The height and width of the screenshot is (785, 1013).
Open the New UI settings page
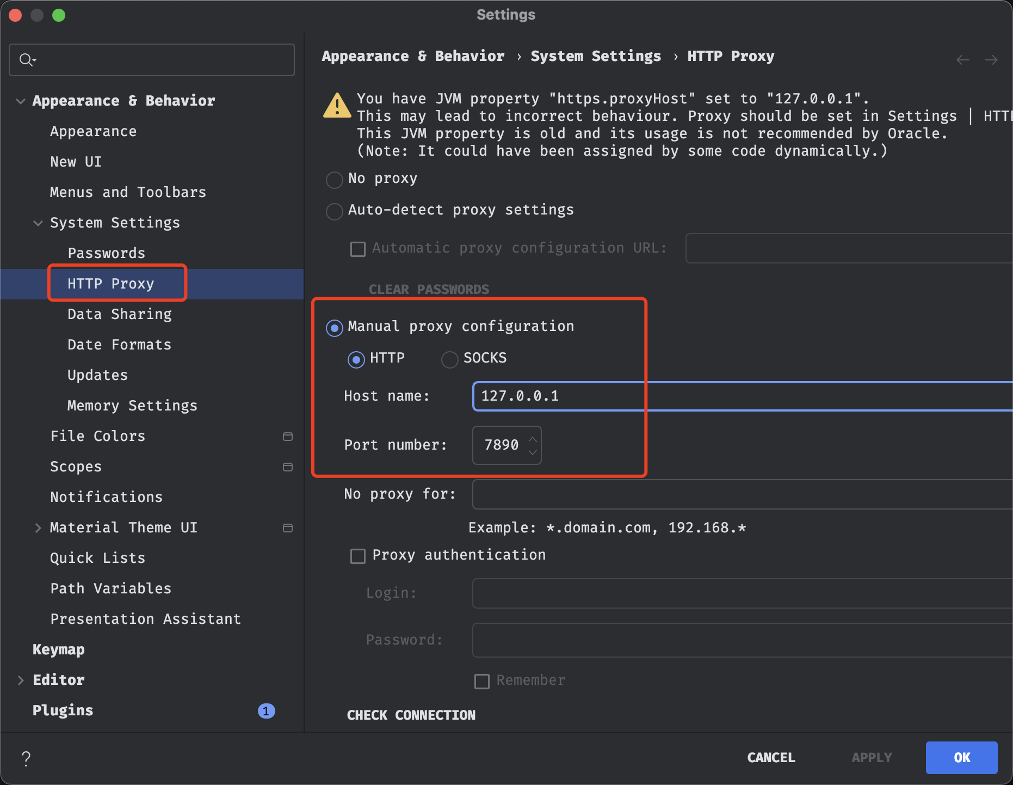[x=76, y=162]
